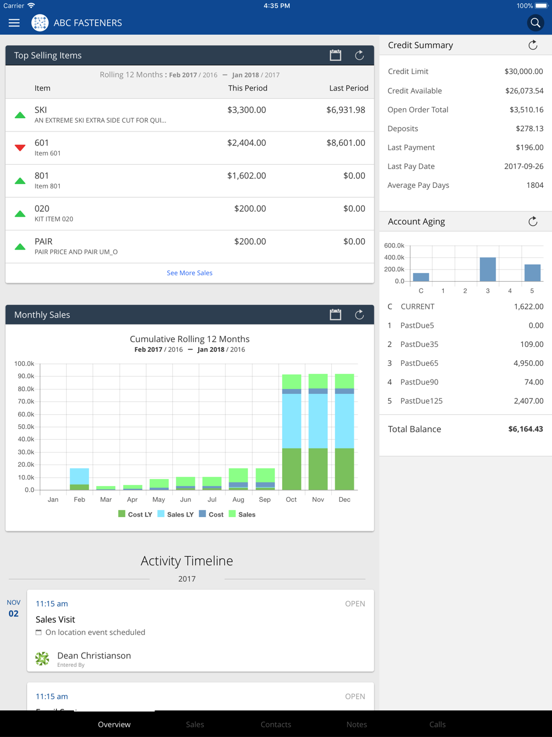Tap the Credit Limit $30,000.00 value

click(523, 71)
